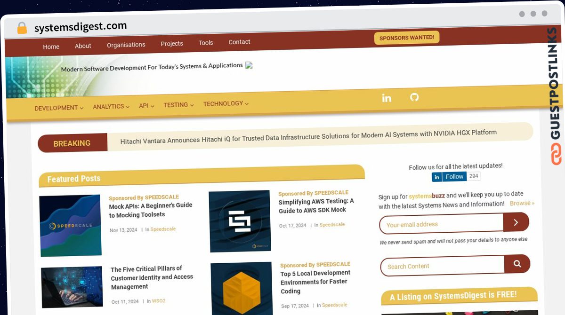The width and height of the screenshot is (565, 315).
Task: Expand the TESTING dropdown menu
Action: pos(178,105)
